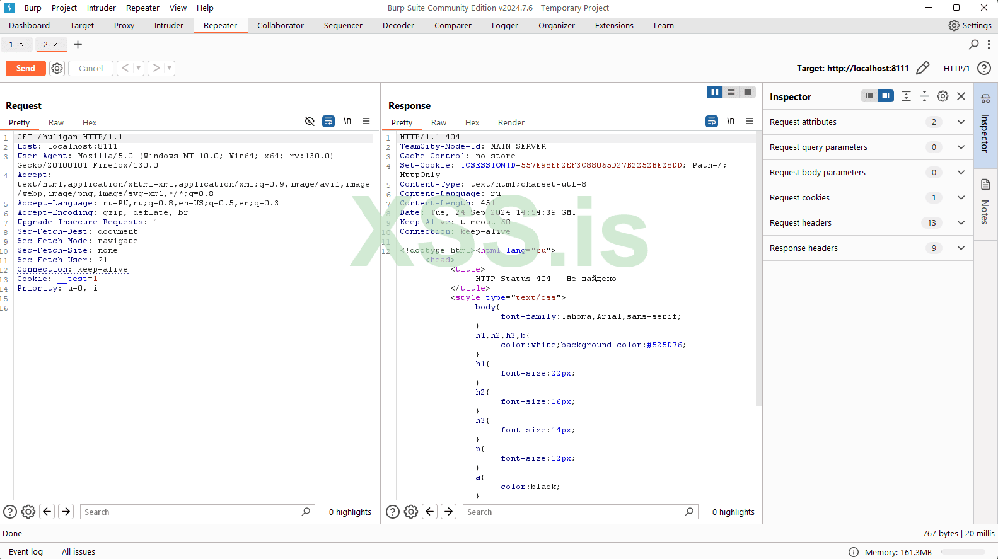The height and width of the screenshot is (559, 998).
Task: Switch to the Decoder tab
Action: click(398, 26)
